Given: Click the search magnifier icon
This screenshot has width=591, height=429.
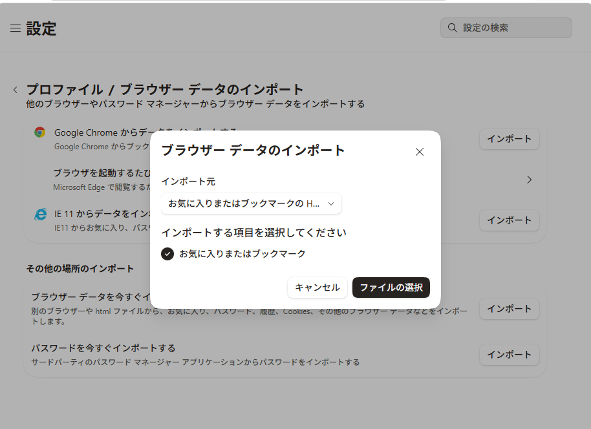Looking at the screenshot, I should click(x=452, y=28).
